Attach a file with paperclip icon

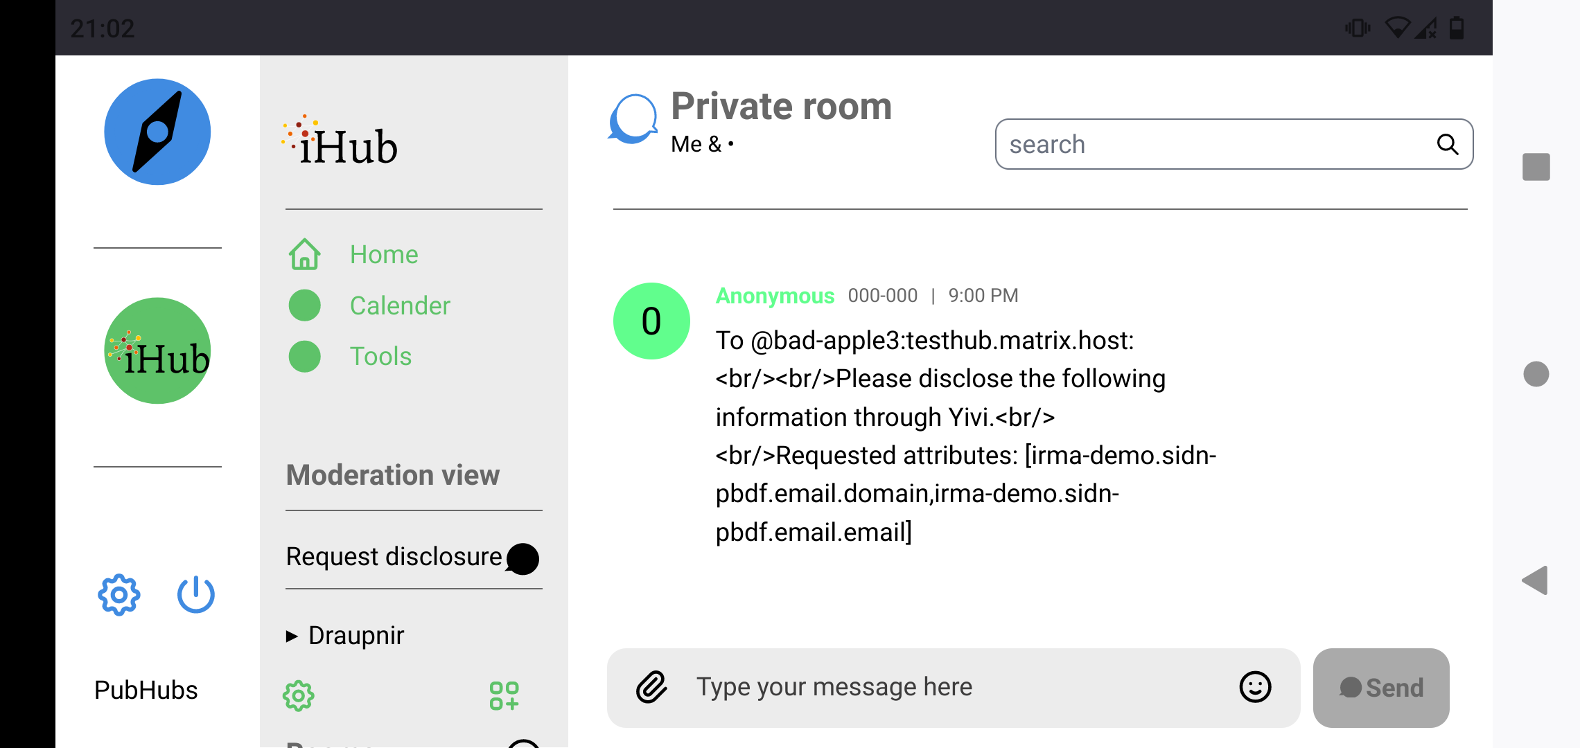click(651, 687)
